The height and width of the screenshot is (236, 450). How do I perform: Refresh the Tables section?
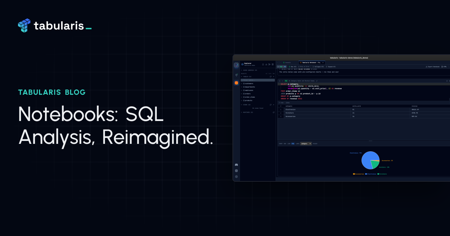270,76
